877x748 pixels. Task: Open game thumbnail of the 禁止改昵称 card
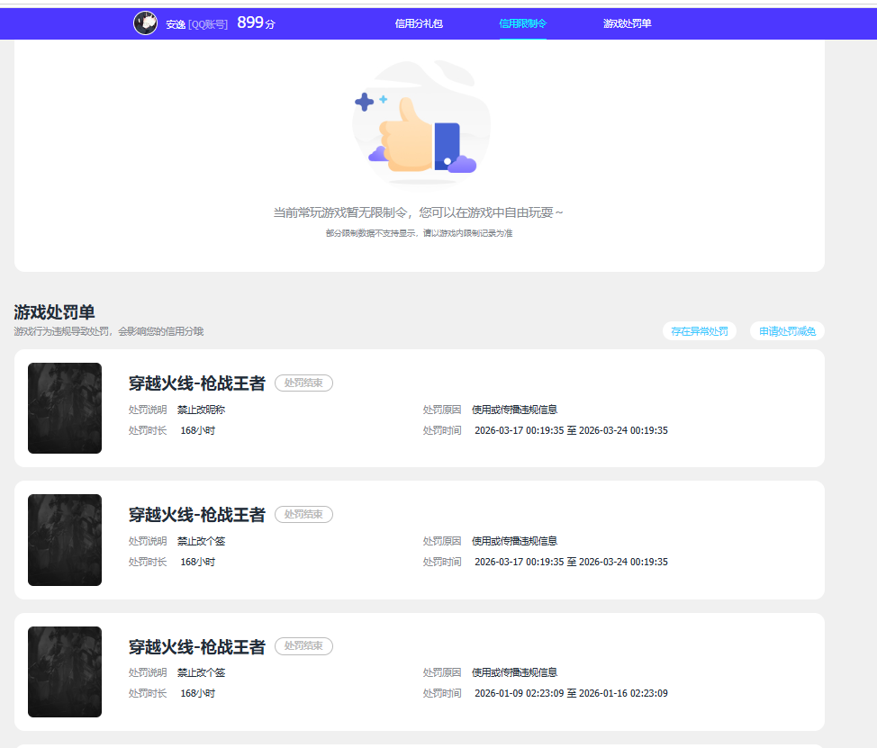[65, 408]
